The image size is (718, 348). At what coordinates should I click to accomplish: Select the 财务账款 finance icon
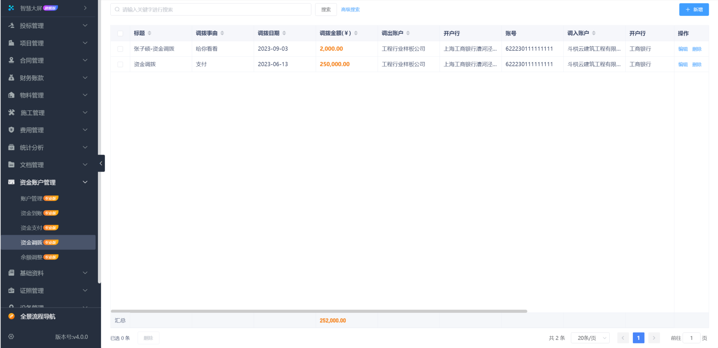(x=10, y=78)
